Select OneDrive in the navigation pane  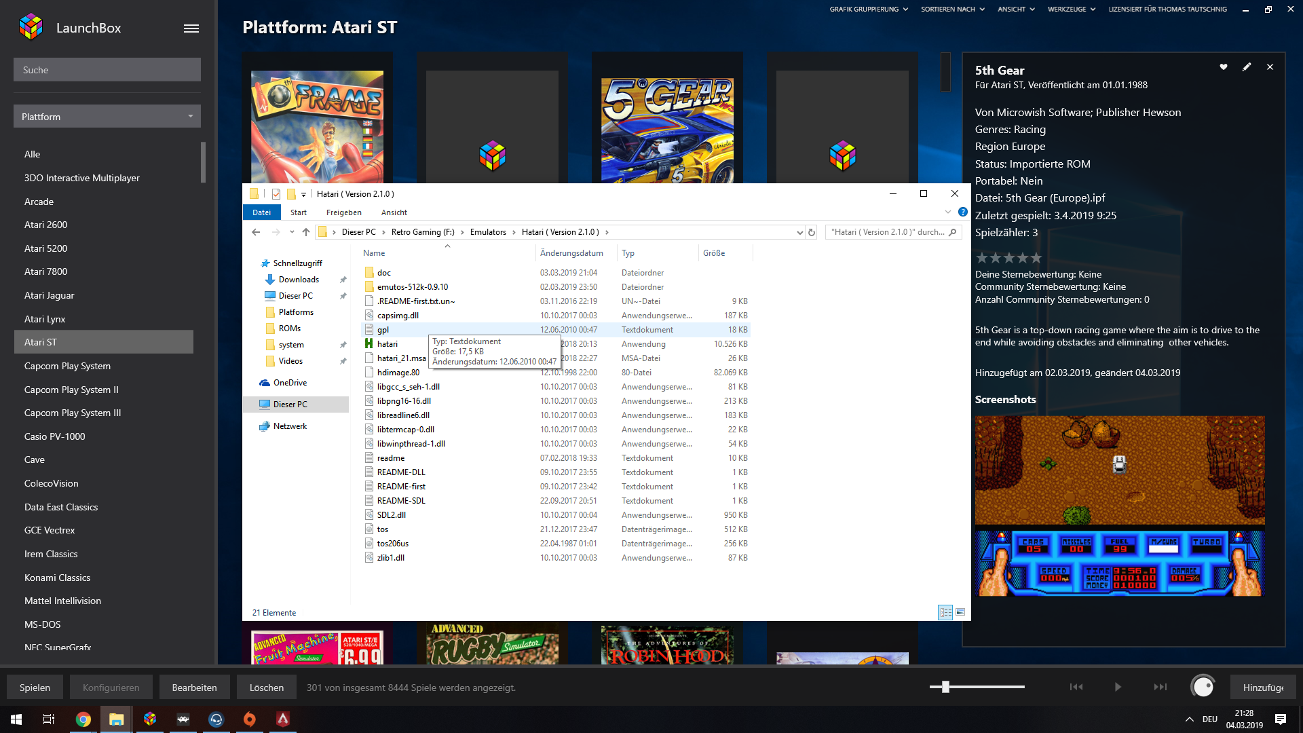click(x=290, y=383)
